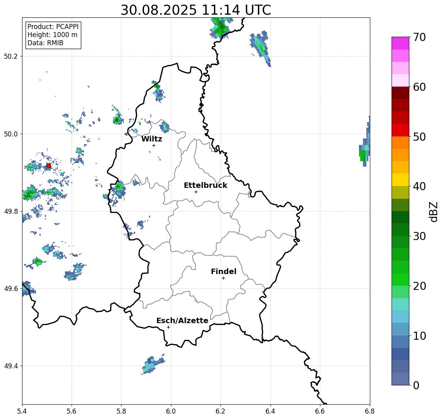Click the plus marker below Ettelbruck
Image resolution: width=443 pixels, height=419 pixels.
tap(196, 192)
